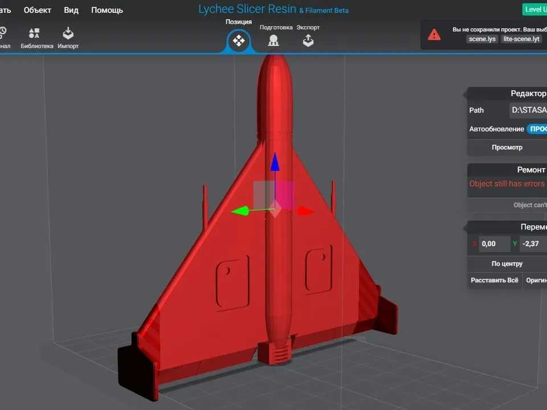The image size is (547, 410).
Task: Open the Вид menu
Action: point(71,10)
